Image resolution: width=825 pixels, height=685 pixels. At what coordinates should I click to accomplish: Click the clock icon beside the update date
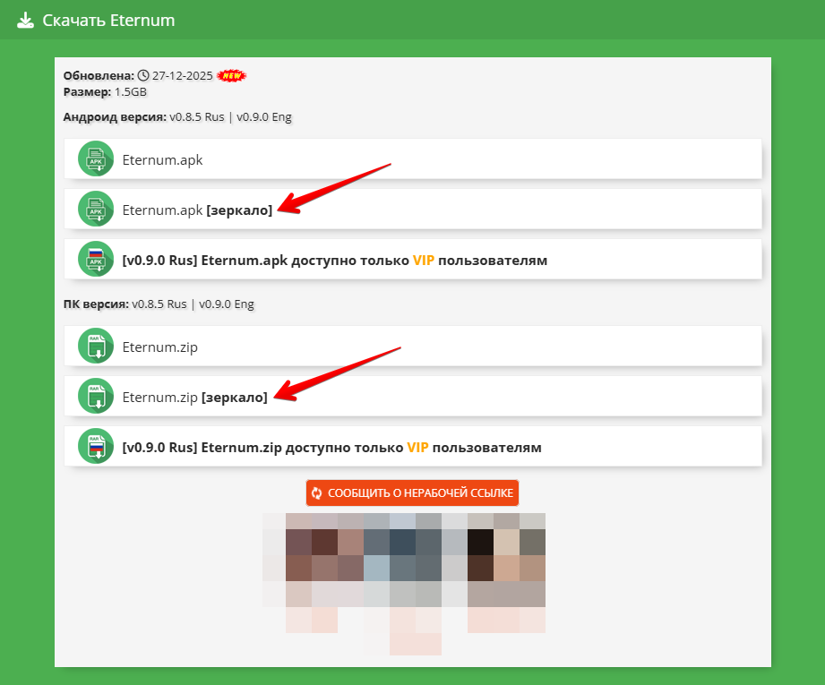[142, 76]
